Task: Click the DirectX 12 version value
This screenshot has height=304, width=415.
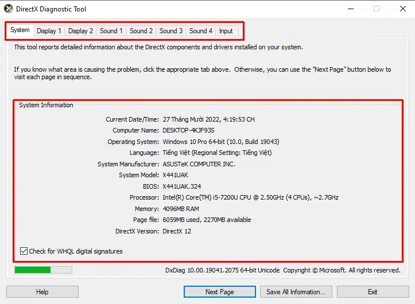Action: [x=177, y=231]
